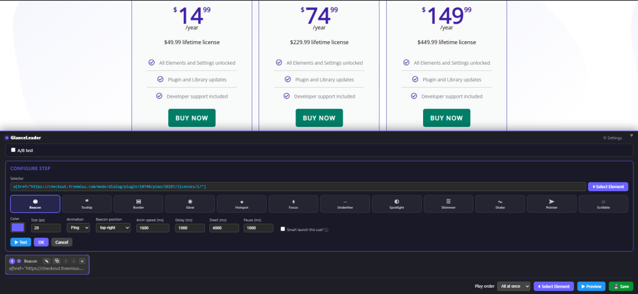Click Select Element beside the selector
Screen dimensions: 638x294
tap(608, 187)
